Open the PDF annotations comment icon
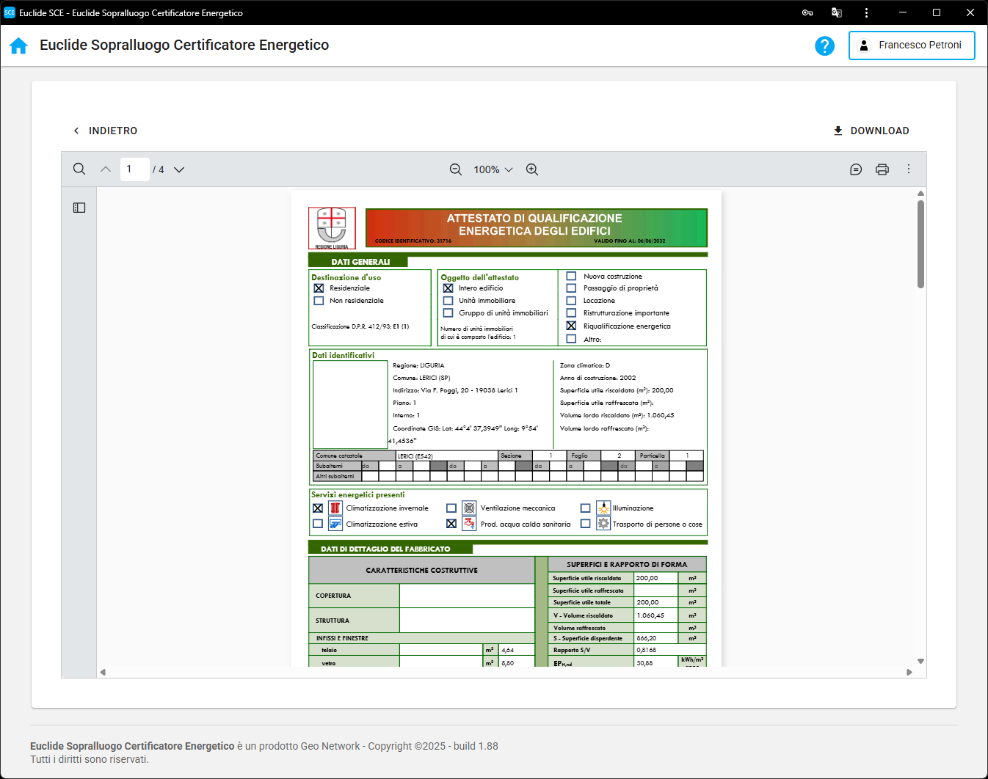988x779 pixels. [x=856, y=169]
